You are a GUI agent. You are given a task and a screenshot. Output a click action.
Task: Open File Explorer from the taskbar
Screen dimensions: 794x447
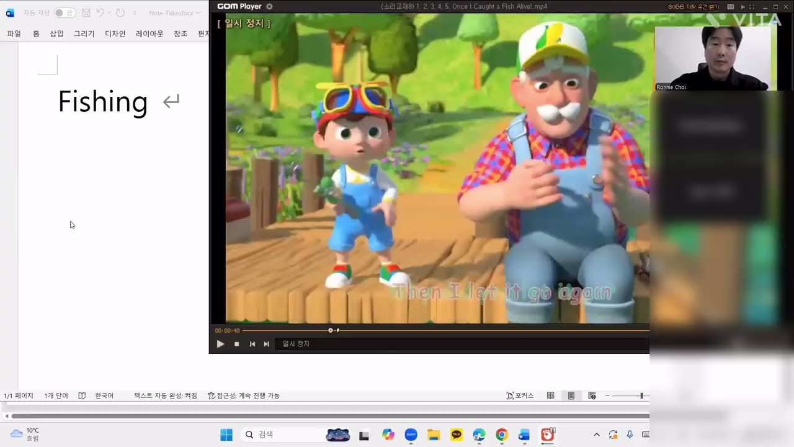click(434, 435)
